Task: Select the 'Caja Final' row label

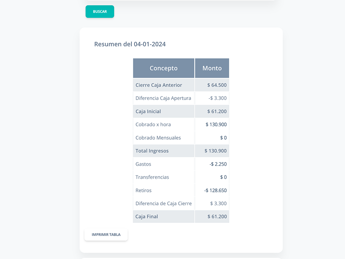Action: pos(146,216)
